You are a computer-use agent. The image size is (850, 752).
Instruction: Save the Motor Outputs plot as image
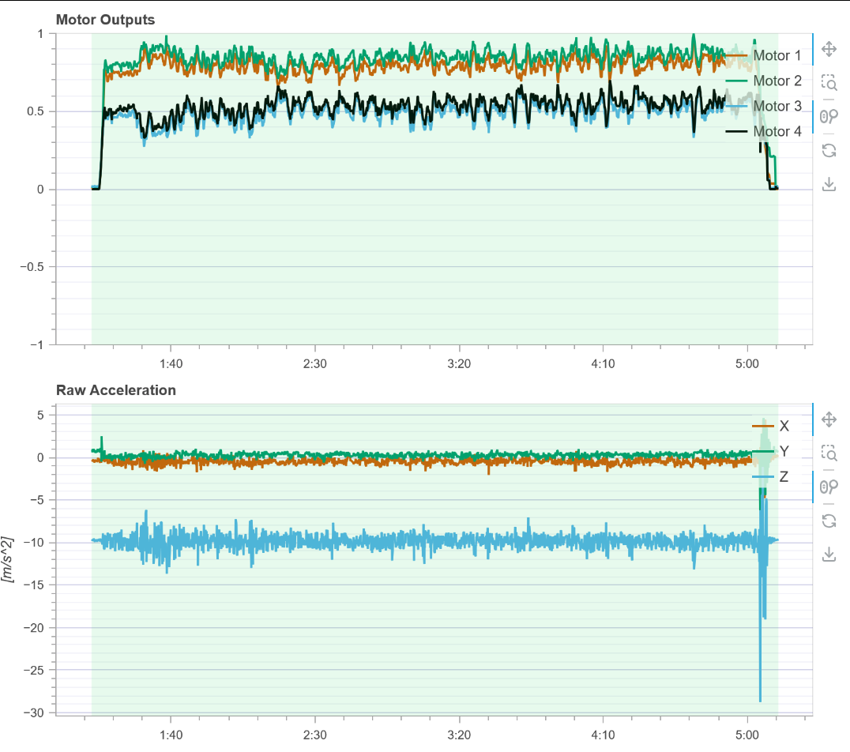click(x=829, y=184)
